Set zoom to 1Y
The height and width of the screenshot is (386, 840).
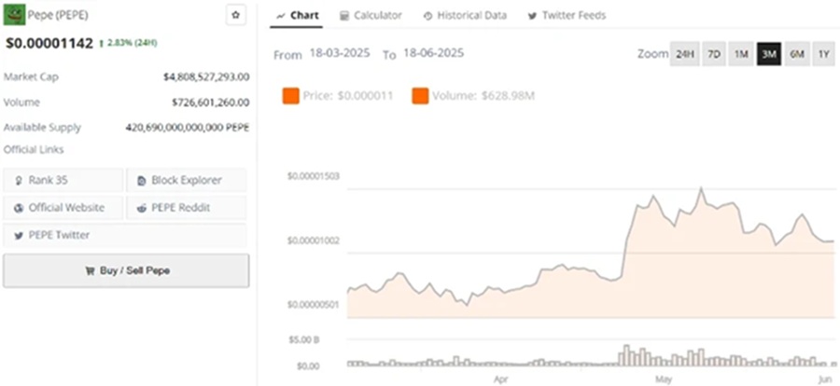pyautogui.click(x=824, y=54)
